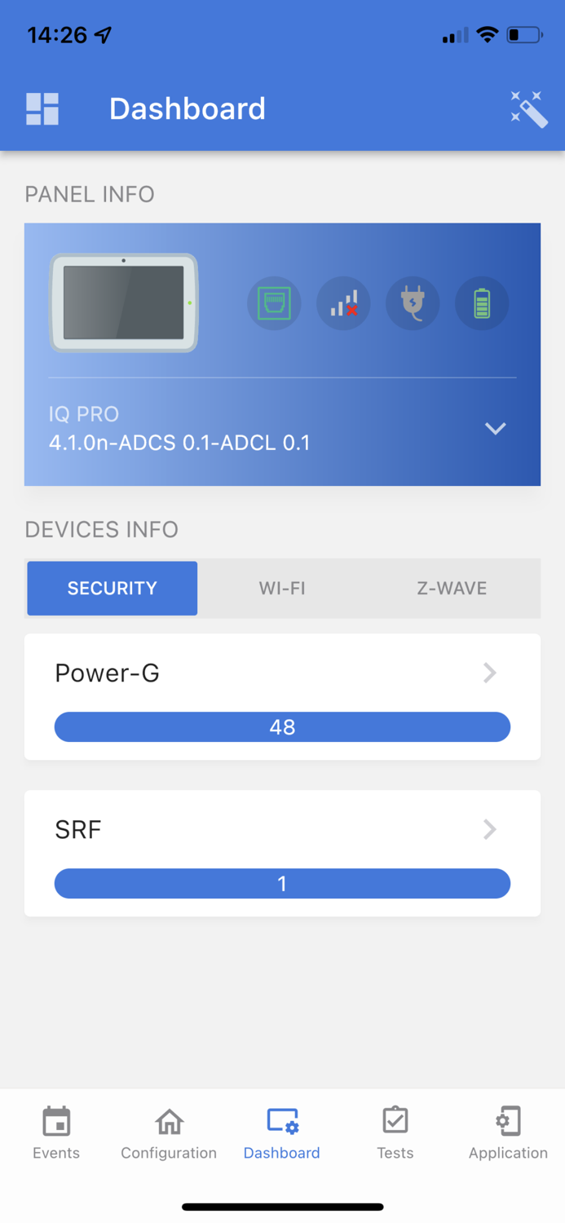Expand the Power-G device list
565x1223 pixels.
click(488, 673)
